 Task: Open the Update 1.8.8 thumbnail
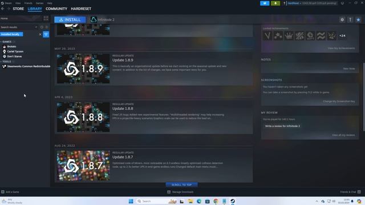[x=83, y=117]
